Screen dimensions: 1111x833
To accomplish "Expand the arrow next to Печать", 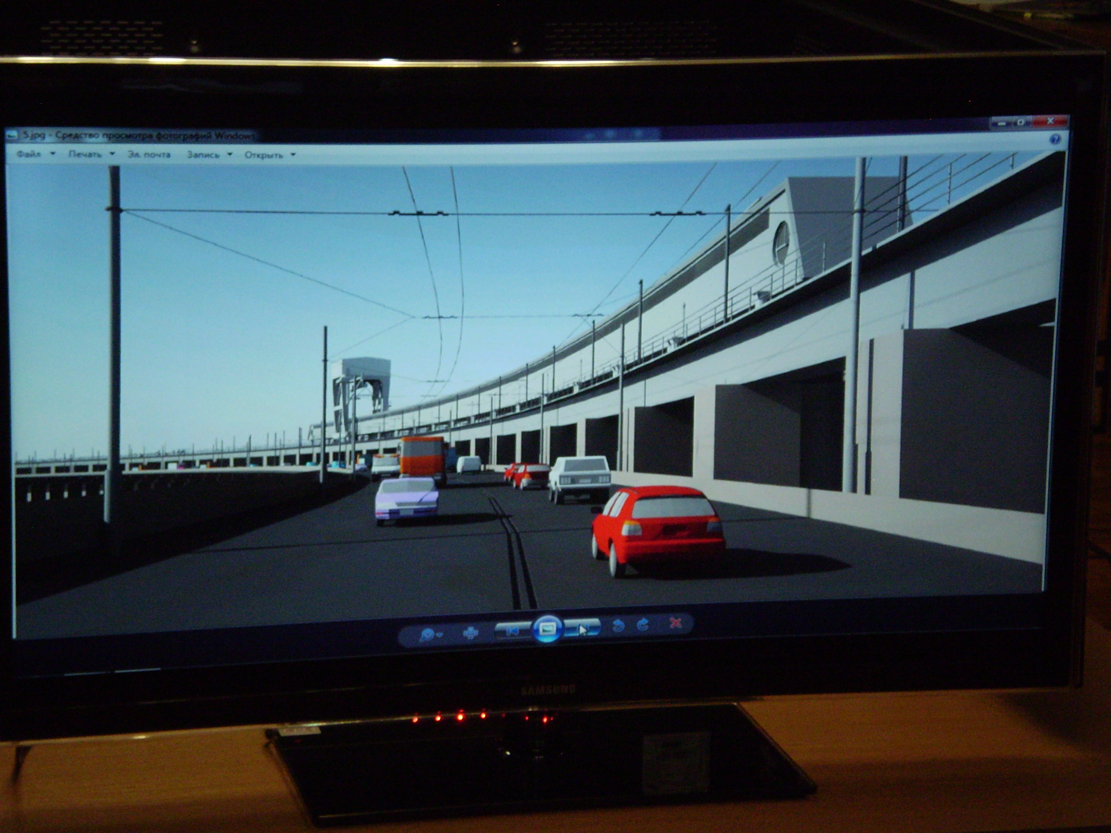I will pos(112,154).
